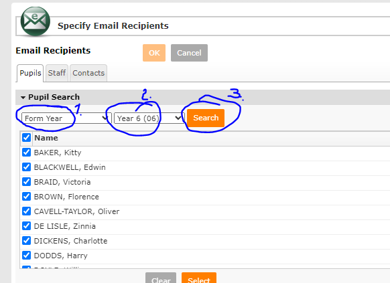This screenshot has height=283, width=390.
Task: Click the green email envelope icon
Action: [x=35, y=21]
